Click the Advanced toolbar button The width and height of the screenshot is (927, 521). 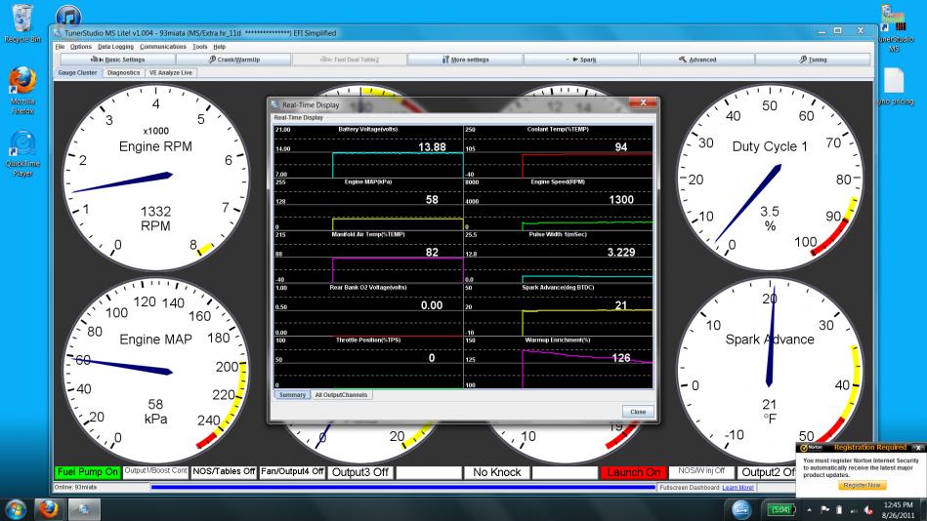coord(697,60)
